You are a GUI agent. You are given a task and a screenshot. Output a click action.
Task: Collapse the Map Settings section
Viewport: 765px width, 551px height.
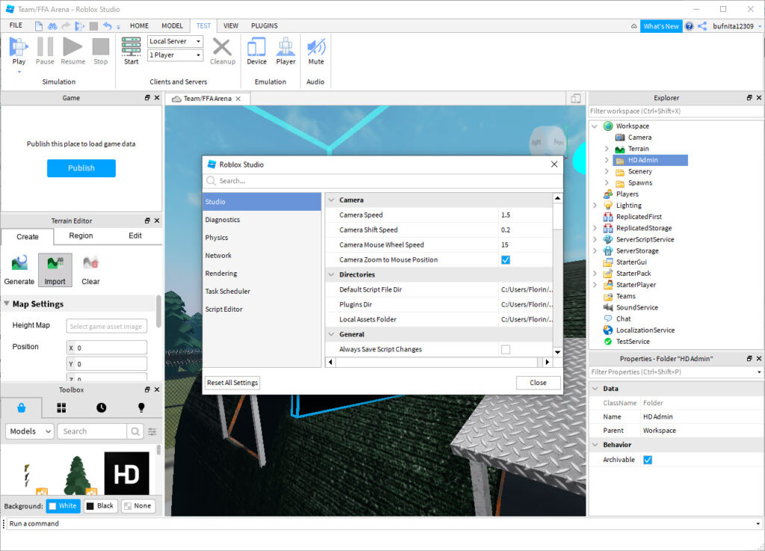point(7,304)
